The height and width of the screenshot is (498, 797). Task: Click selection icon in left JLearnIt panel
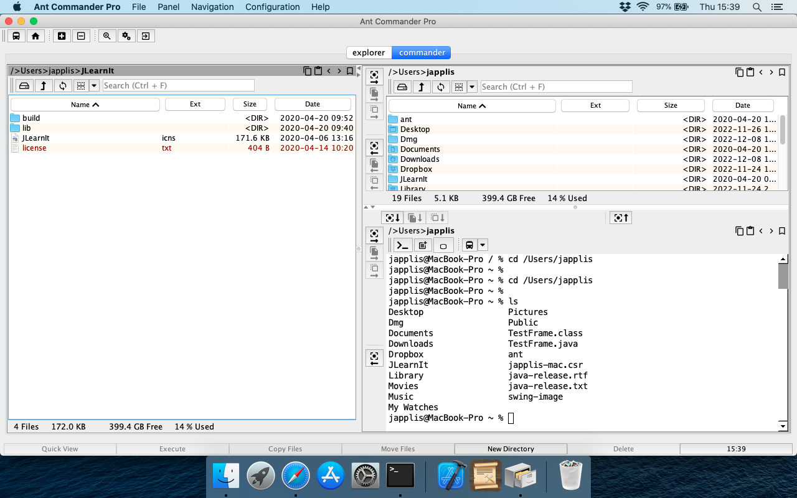pos(81,86)
